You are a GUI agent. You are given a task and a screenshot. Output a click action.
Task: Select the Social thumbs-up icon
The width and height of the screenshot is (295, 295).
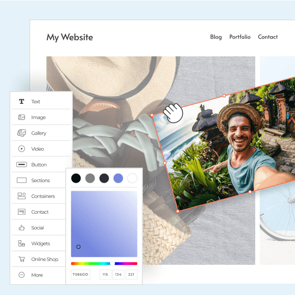tap(21, 228)
